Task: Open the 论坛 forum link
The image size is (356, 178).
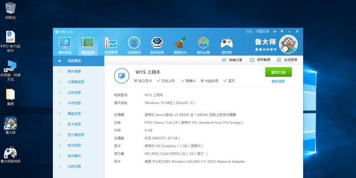Action: [249, 31]
